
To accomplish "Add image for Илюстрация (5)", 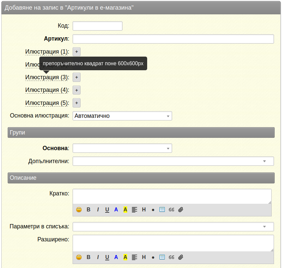I will pos(77,103).
